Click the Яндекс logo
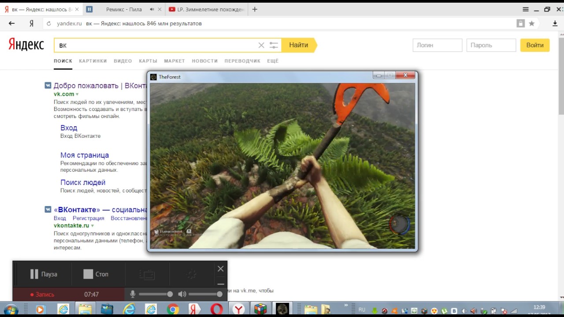 [26, 45]
